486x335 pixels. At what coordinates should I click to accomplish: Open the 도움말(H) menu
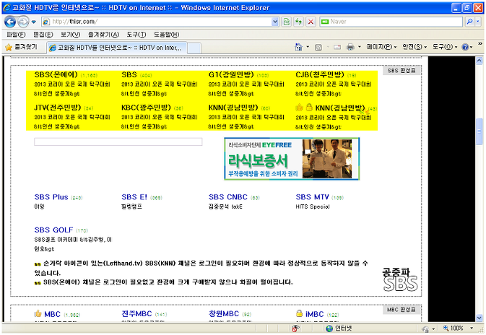pos(166,35)
